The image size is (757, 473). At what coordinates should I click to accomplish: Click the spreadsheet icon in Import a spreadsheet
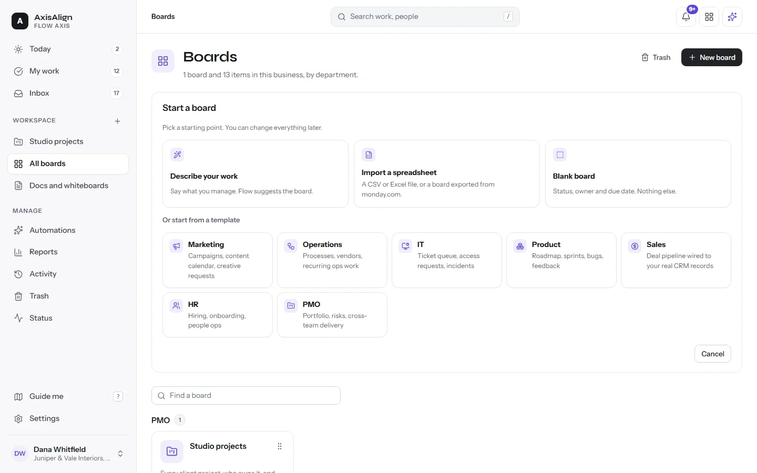coord(369,155)
